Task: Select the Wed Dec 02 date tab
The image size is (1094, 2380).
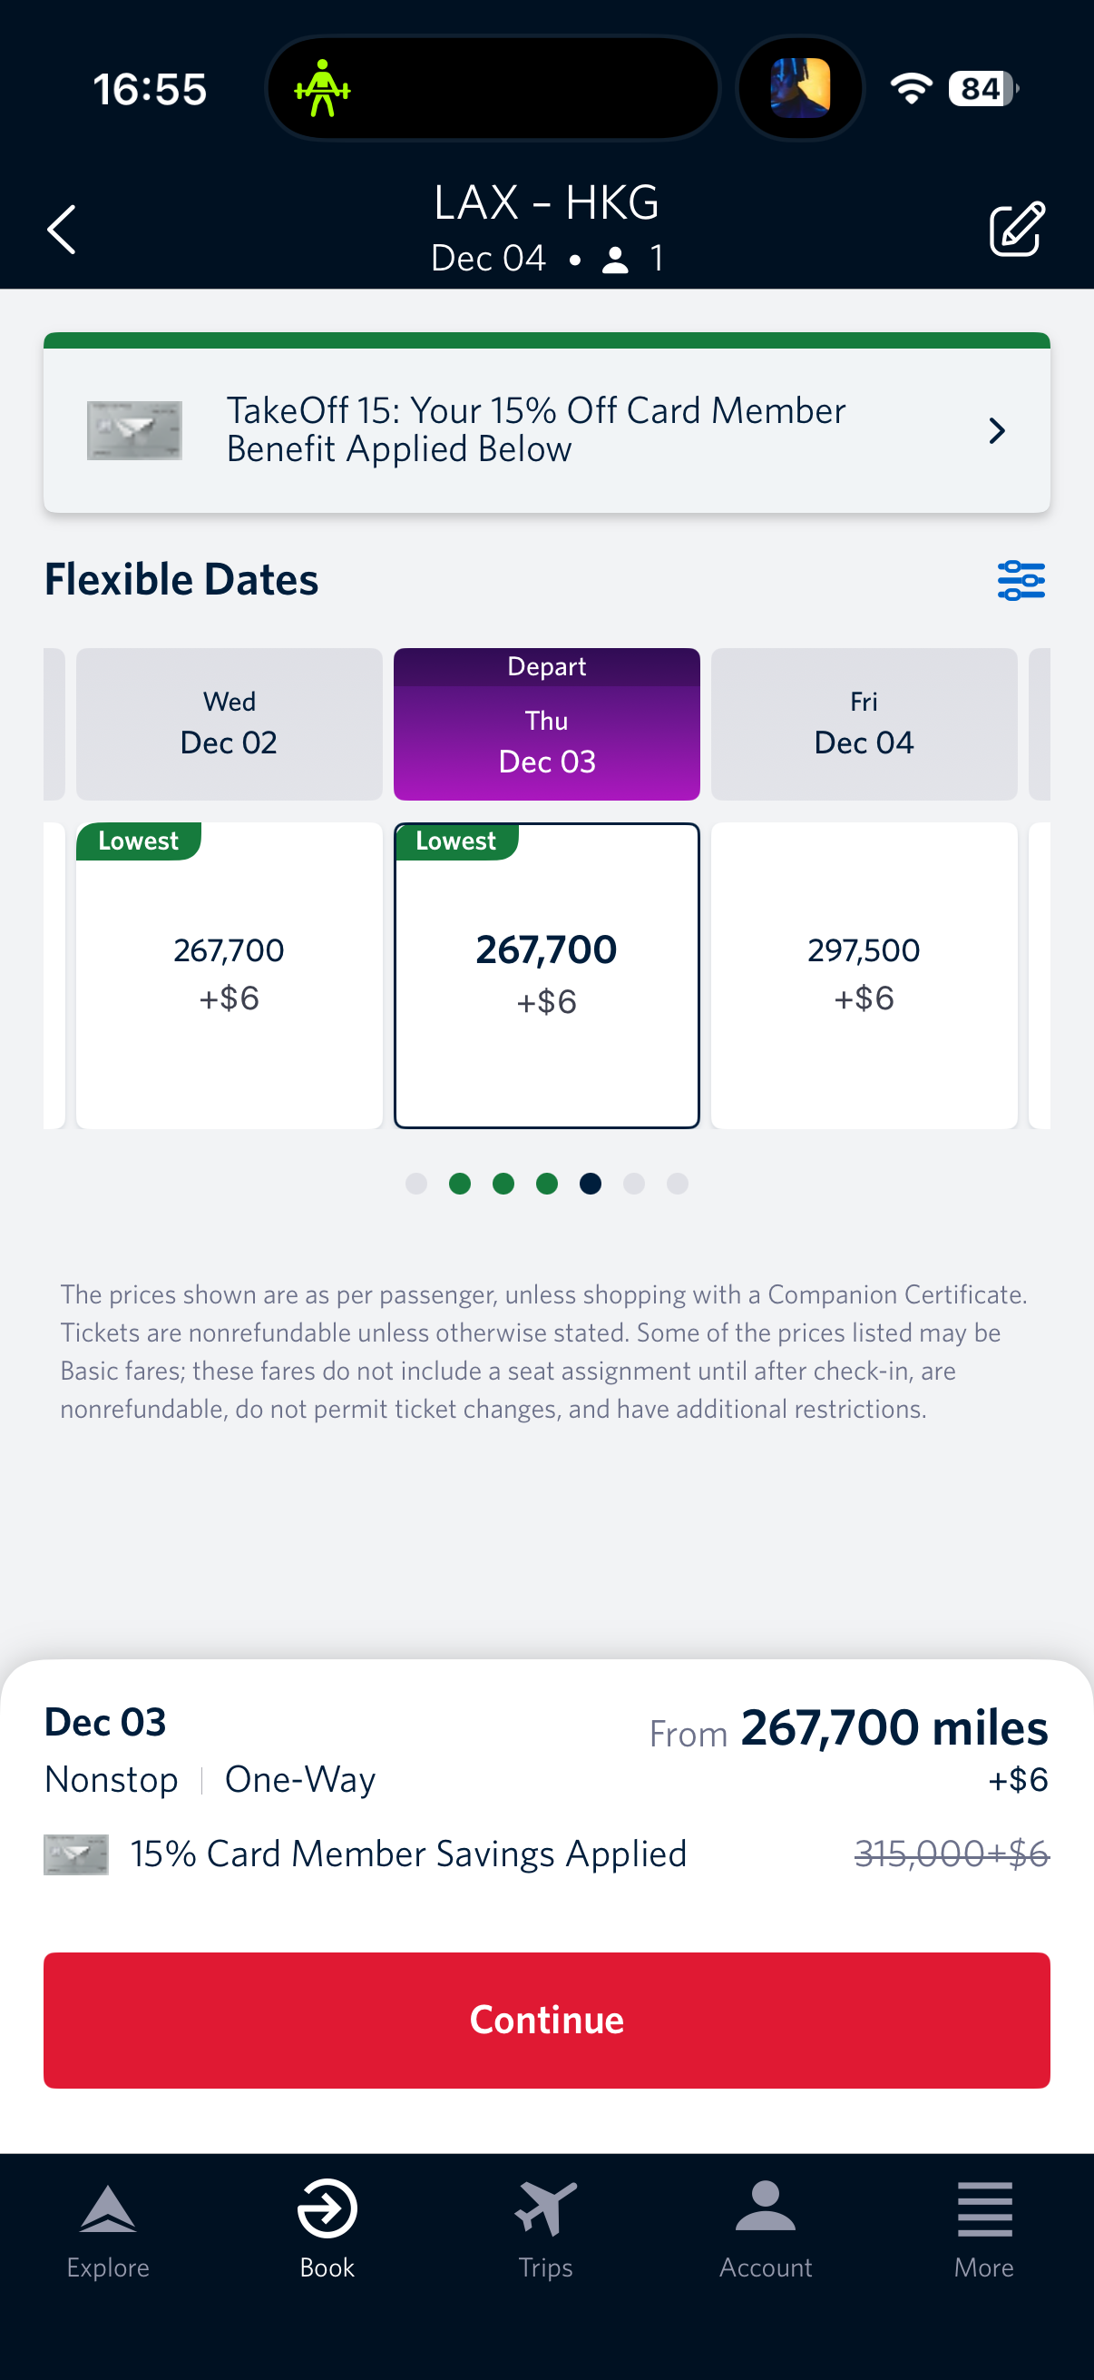Action: 229,723
